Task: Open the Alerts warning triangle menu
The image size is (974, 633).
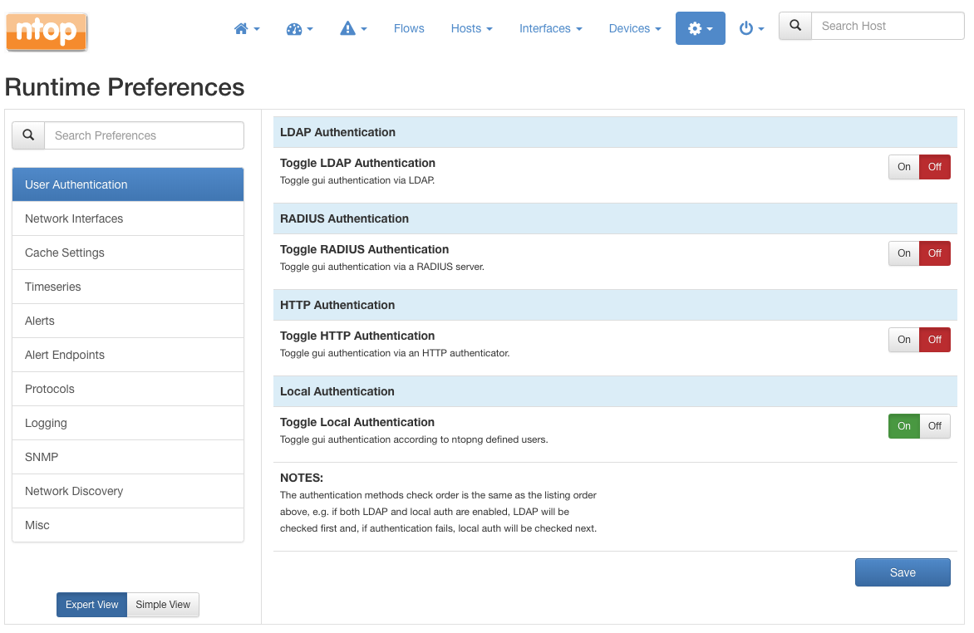Action: pyautogui.click(x=353, y=28)
